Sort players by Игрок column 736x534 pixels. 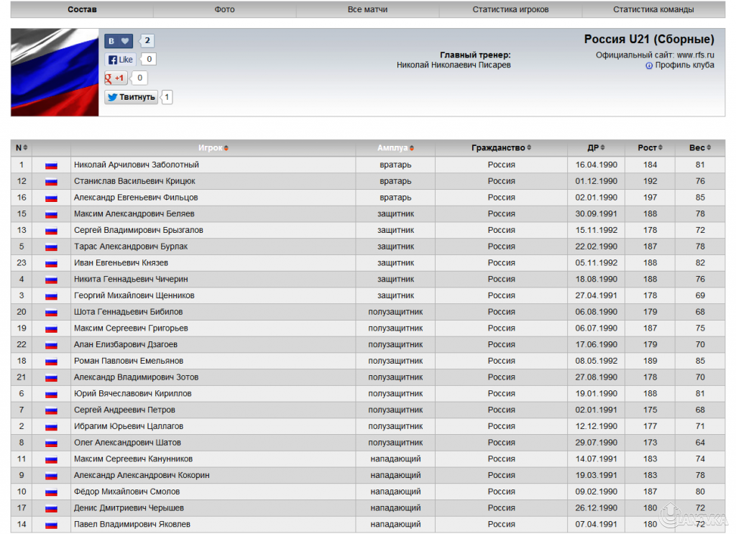click(x=213, y=148)
